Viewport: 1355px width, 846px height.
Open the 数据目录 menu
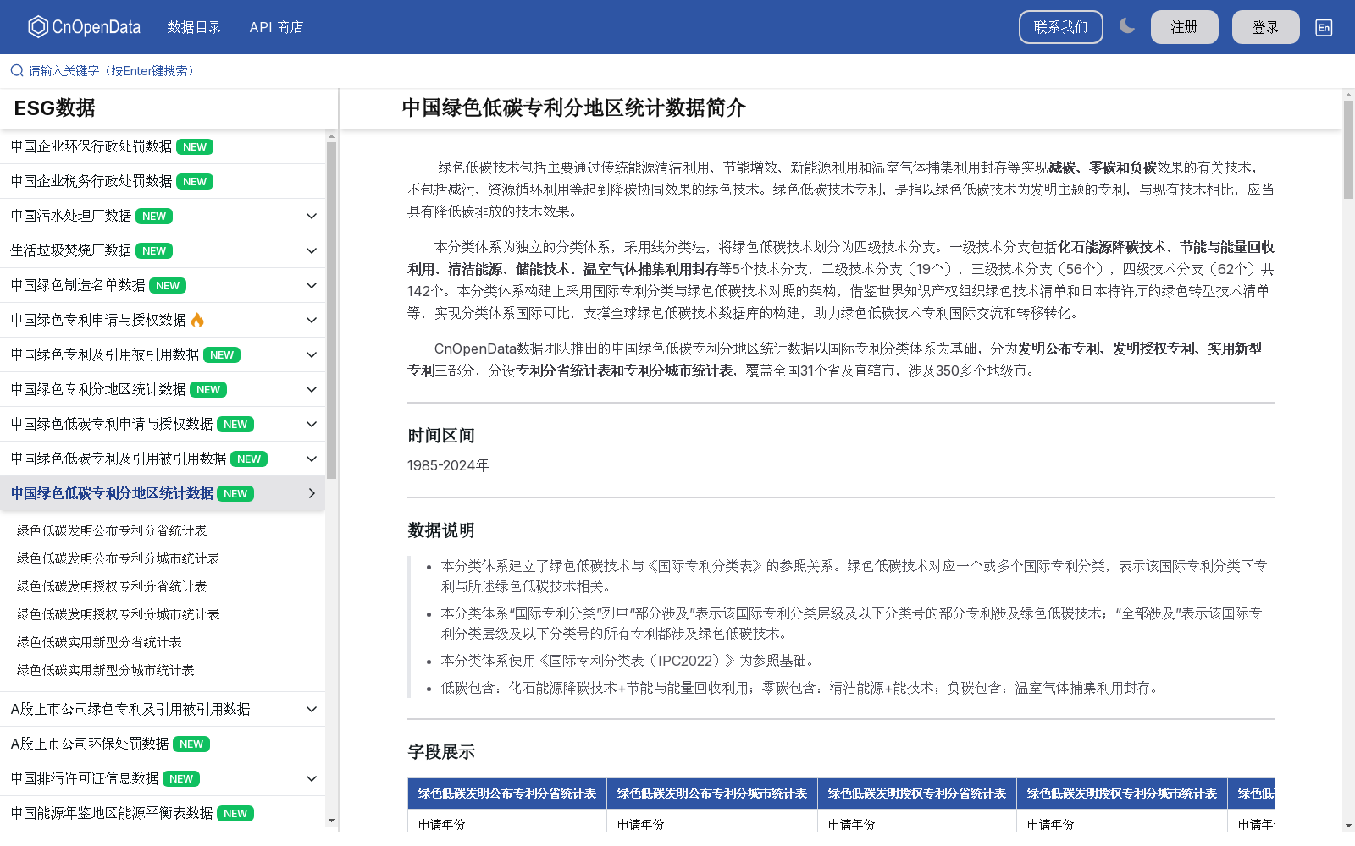[194, 27]
